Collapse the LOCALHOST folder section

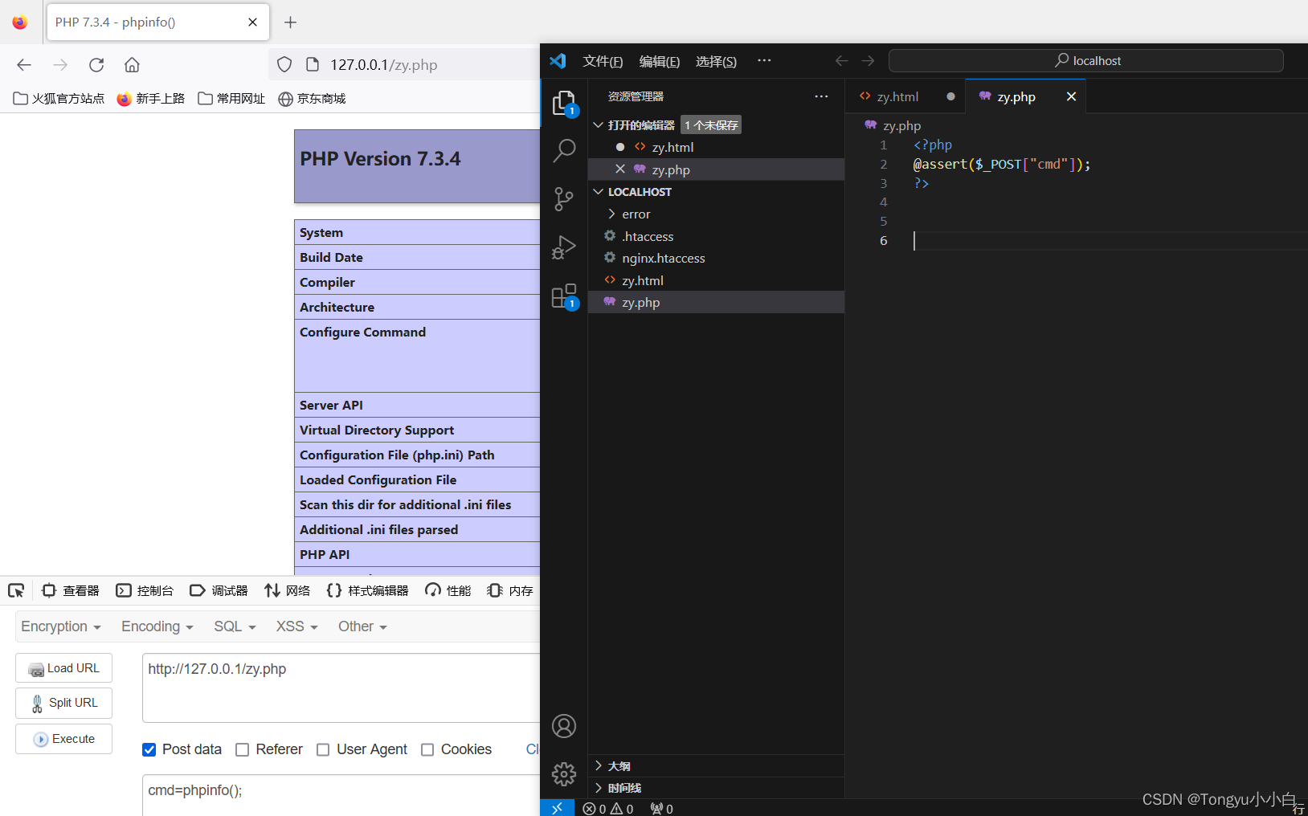pos(640,192)
